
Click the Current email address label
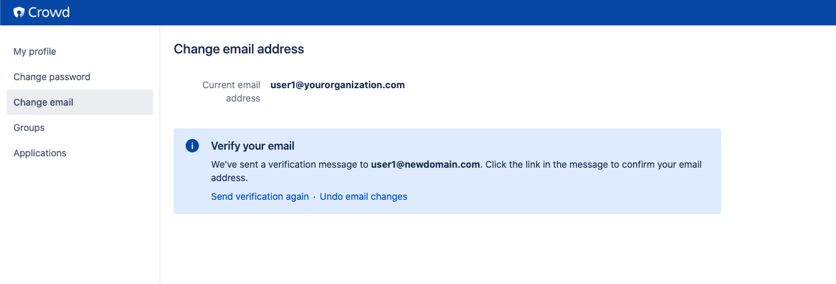pos(231,92)
